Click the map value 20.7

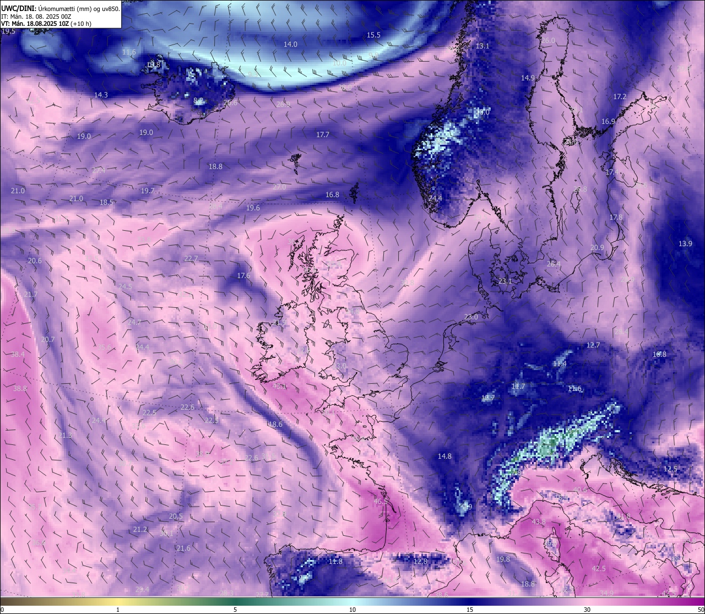pyautogui.click(x=48, y=340)
